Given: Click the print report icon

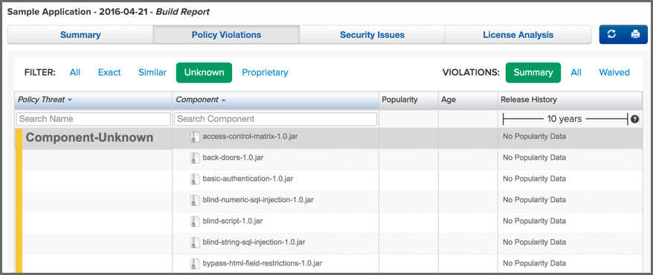Looking at the screenshot, I should (635, 34).
